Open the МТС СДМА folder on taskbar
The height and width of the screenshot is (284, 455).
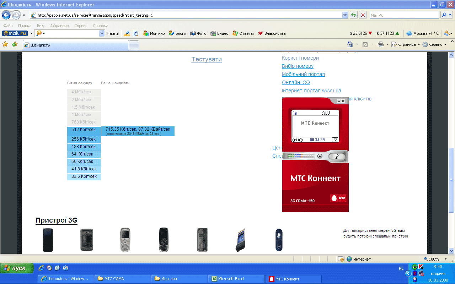pos(122,279)
